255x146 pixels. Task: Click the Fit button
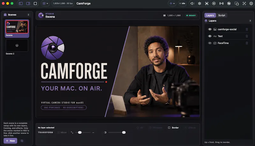click(140, 128)
